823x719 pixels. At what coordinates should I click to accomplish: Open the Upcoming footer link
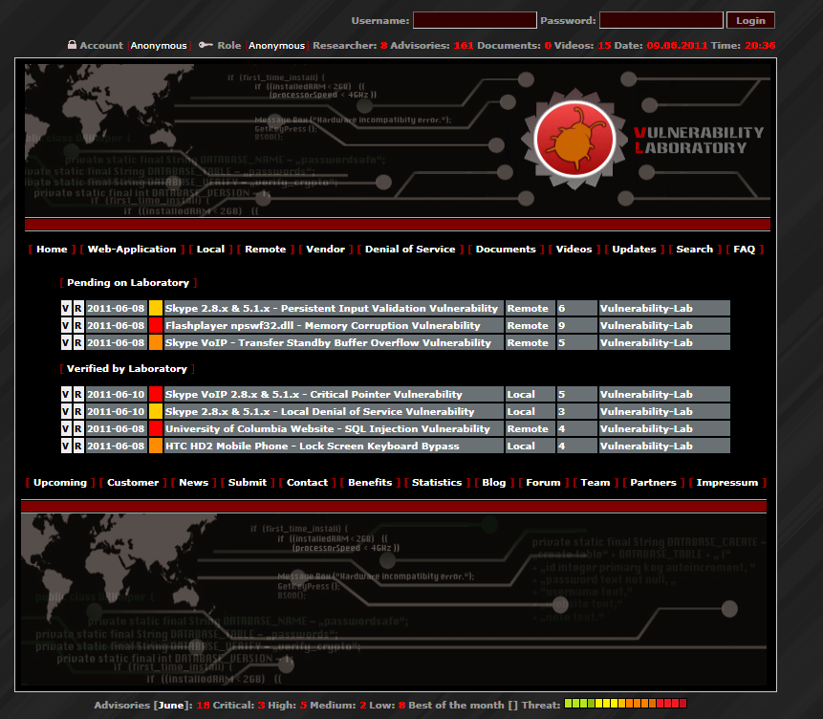pos(60,483)
